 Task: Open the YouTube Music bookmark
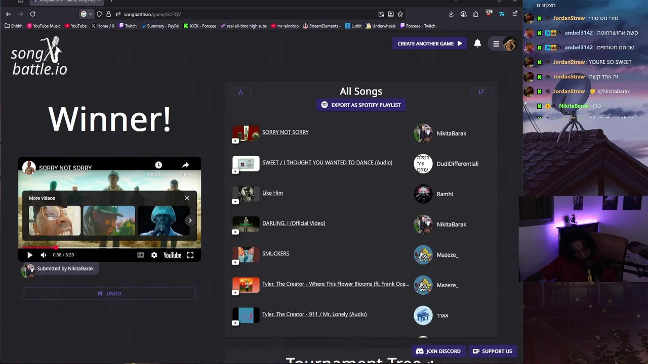click(44, 26)
